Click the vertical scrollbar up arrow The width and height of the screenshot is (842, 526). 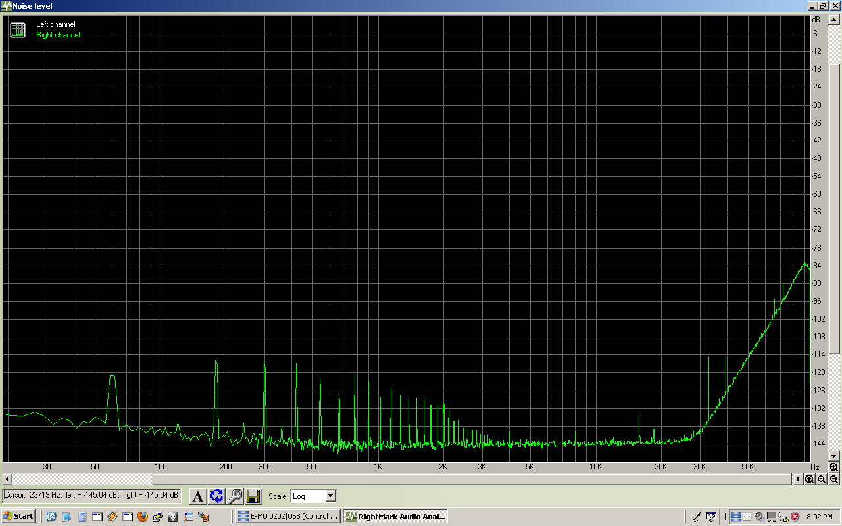834,20
